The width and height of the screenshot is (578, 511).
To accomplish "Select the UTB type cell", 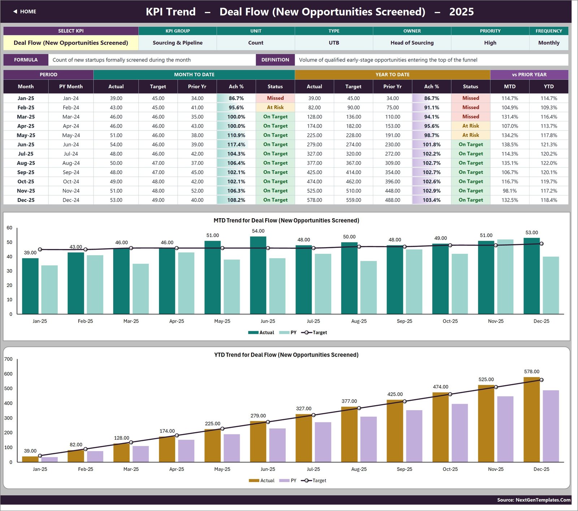I will click(334, 43).
